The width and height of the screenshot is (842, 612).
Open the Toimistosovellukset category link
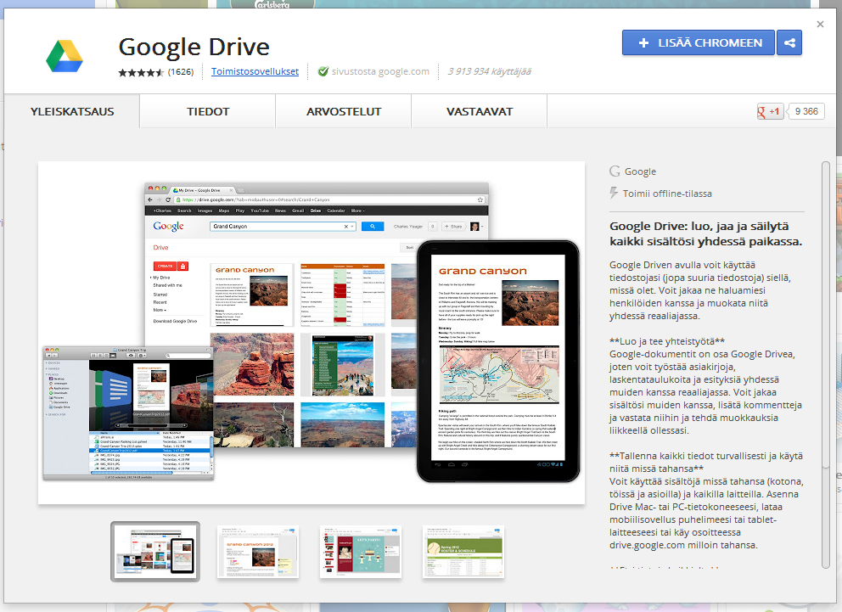point(255,72)
